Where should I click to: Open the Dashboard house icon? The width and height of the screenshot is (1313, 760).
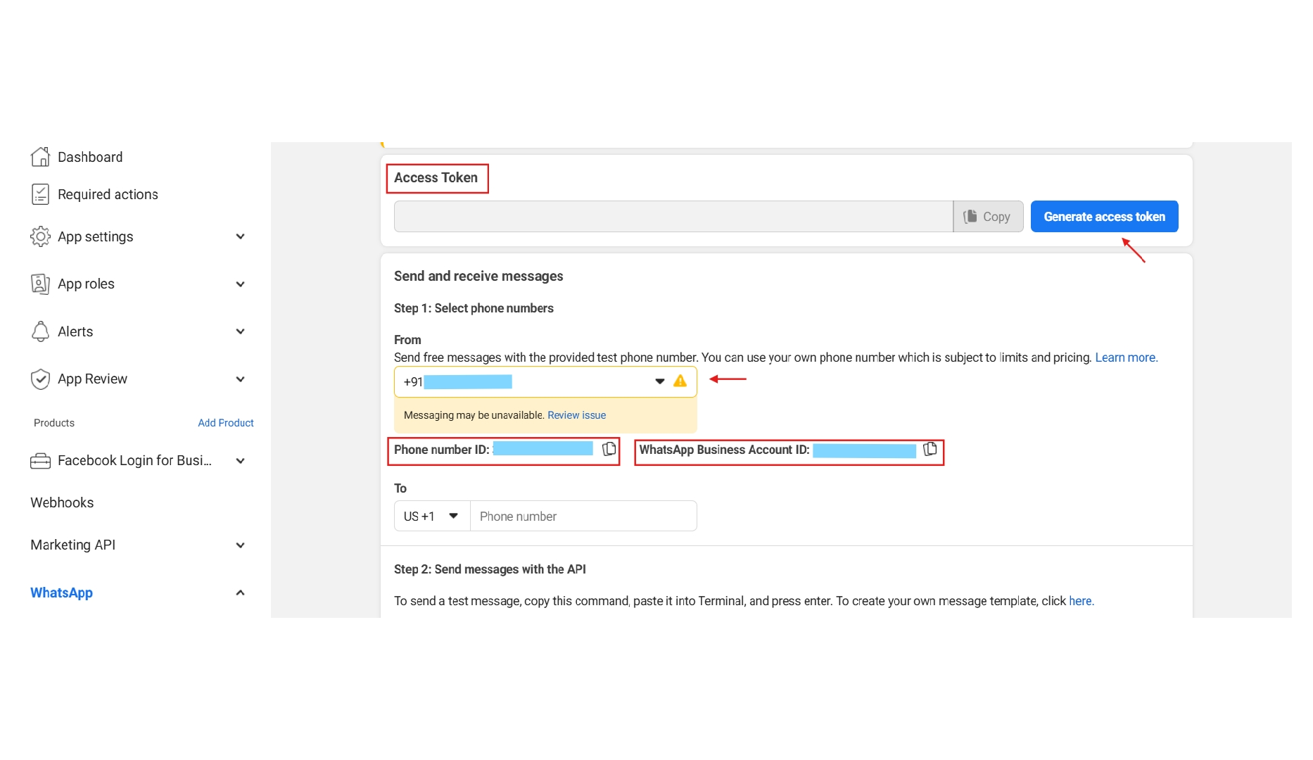tap(40, 157)
